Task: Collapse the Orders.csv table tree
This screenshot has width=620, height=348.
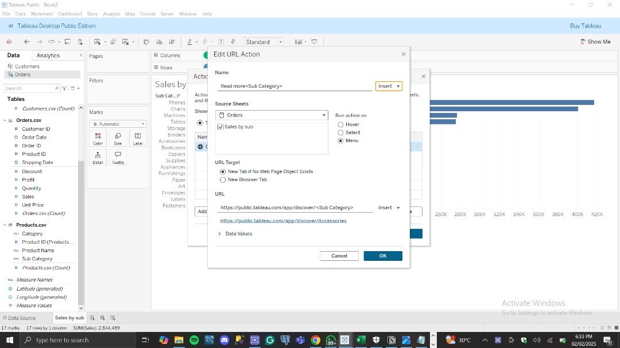Action: click(5, 120)
